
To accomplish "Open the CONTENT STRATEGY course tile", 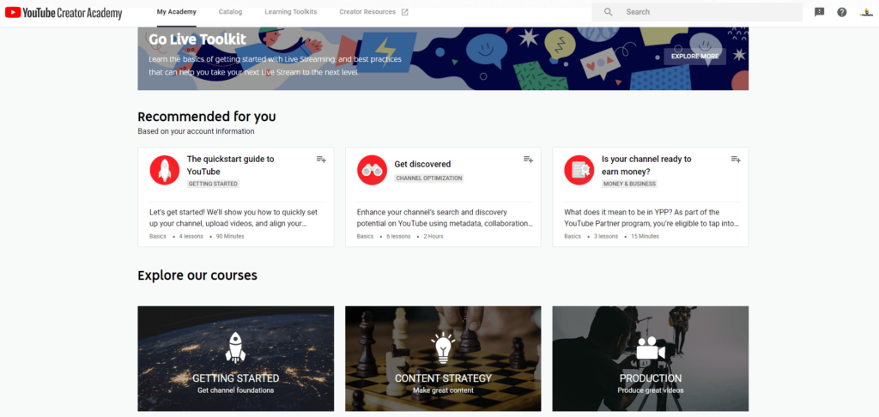I will point(443,359).
